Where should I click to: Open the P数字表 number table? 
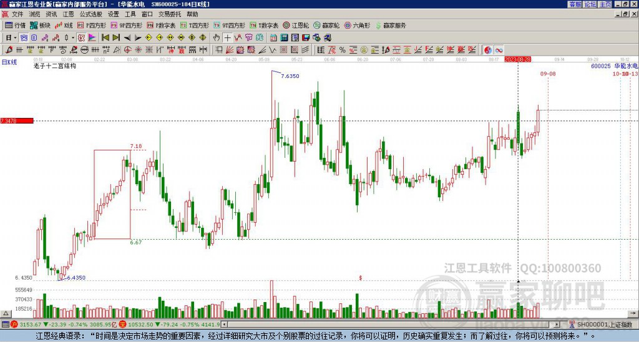pyautogui.click(x=161, y=25)
